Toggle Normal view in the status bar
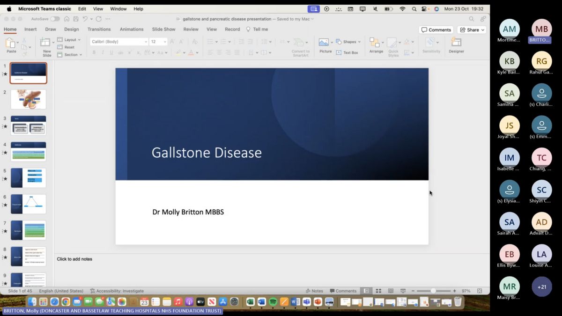This screenshot has height=316, width=562. click(x=366, y=291)
